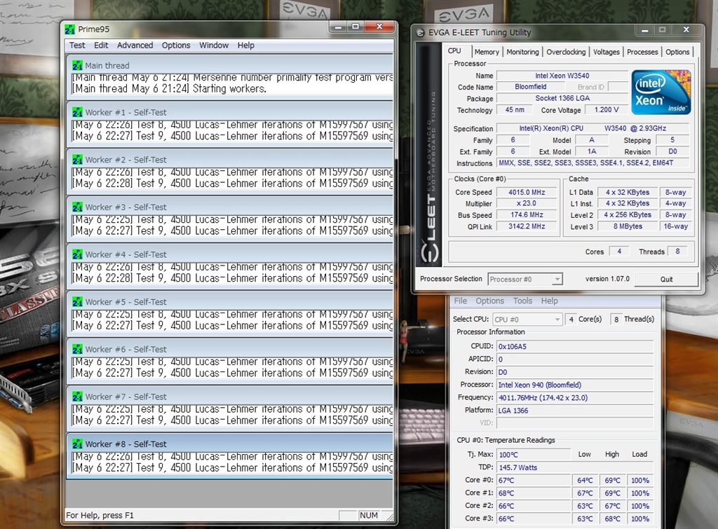Click the Revision value D0 in E-LEET

coord(672,151)
